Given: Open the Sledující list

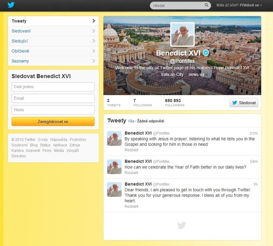Looking at the screenshot, I should coord(53,41).
